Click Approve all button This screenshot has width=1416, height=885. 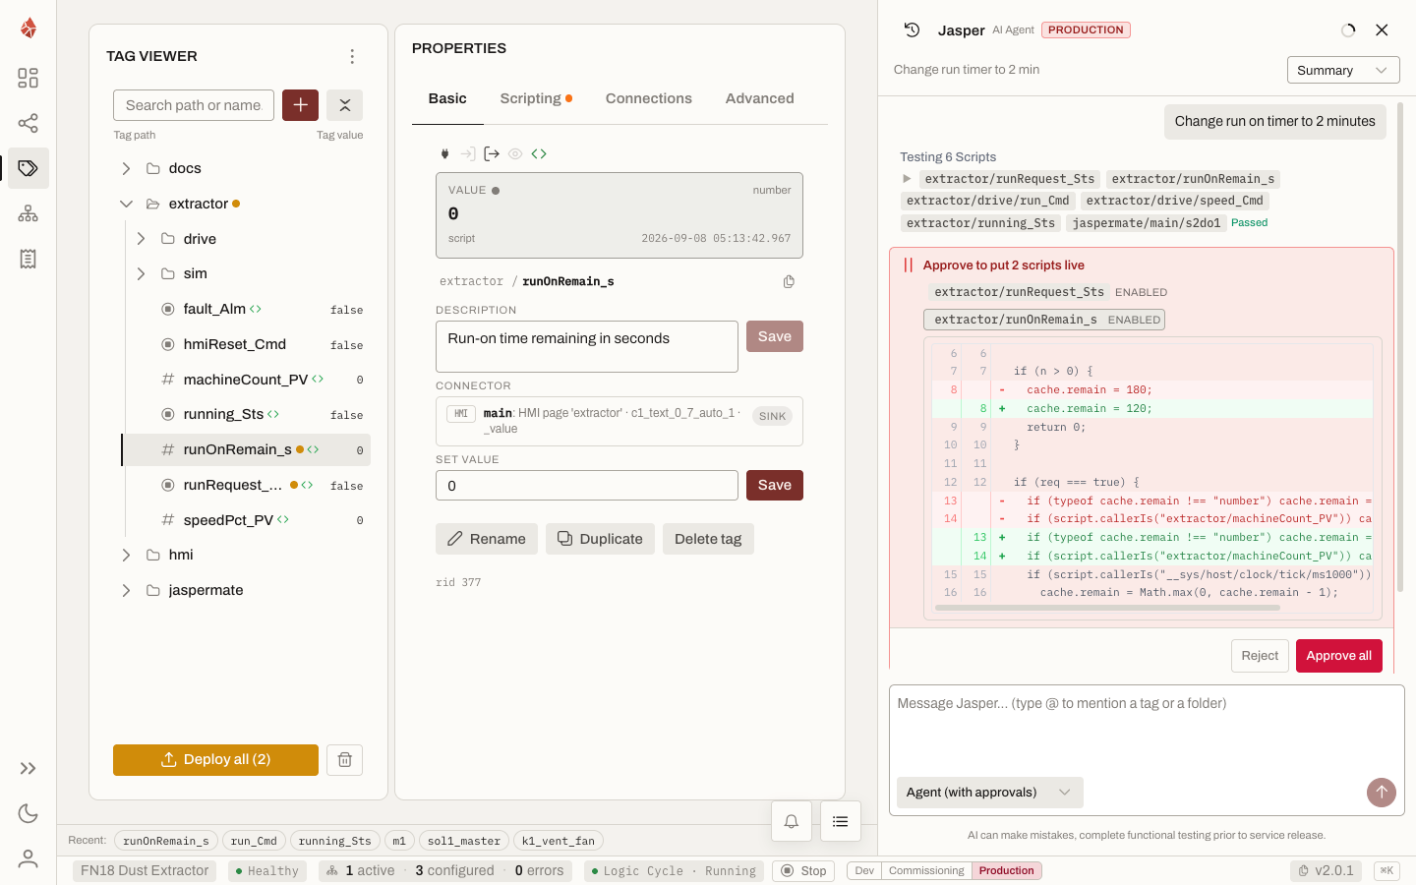pos(1338,656)
